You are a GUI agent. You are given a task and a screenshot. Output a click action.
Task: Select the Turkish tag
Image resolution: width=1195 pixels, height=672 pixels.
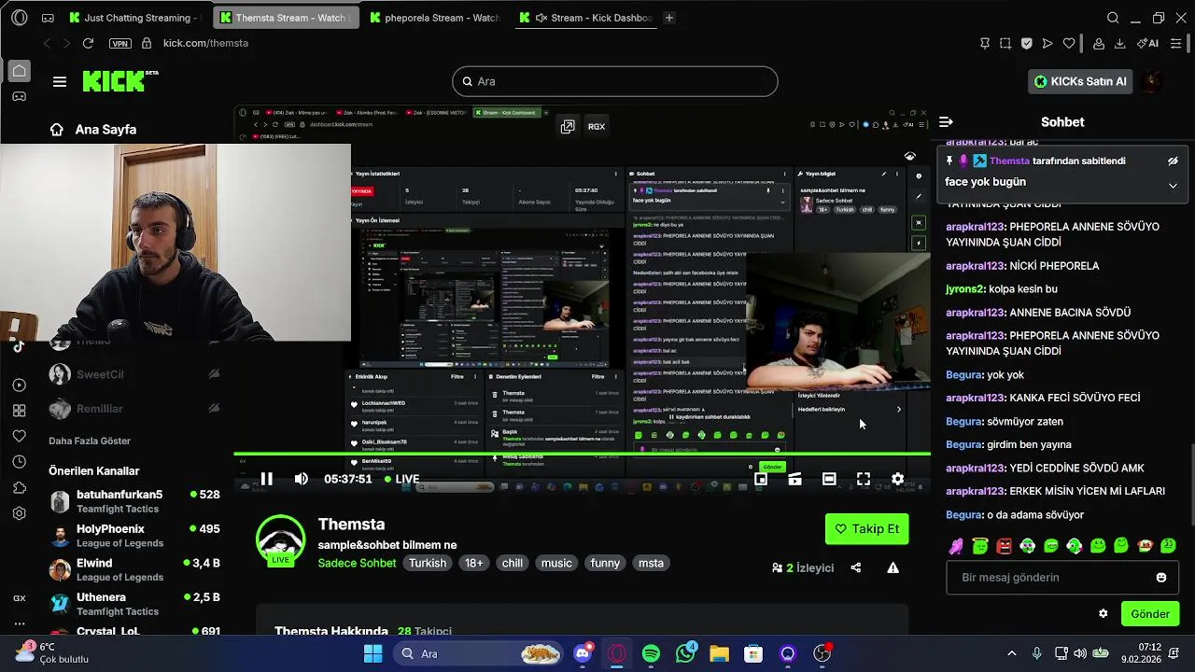[x=428, y=563]
